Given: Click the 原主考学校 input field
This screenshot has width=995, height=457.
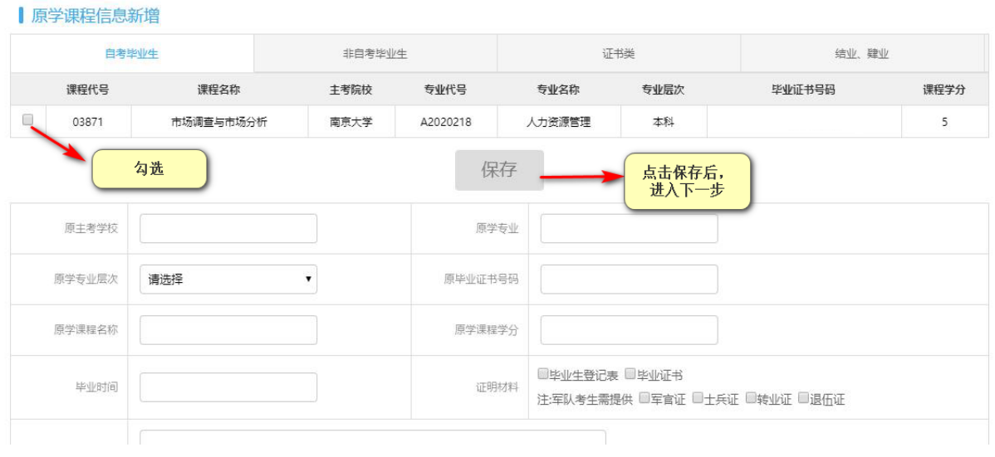Looking at the screenshot, I should [228, 229].
